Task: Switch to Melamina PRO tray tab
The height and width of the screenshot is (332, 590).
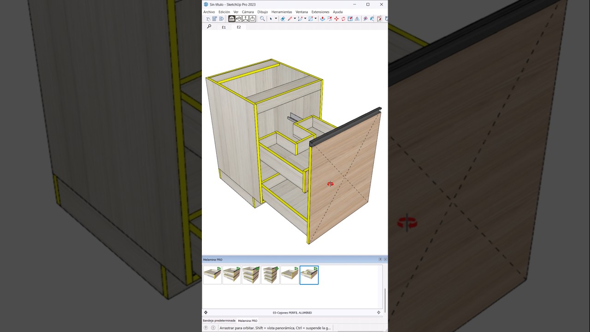Action: 248,320
